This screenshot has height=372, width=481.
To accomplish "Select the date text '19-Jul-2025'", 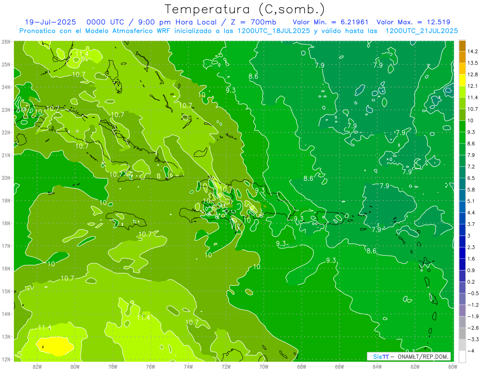I will (50, 22).
